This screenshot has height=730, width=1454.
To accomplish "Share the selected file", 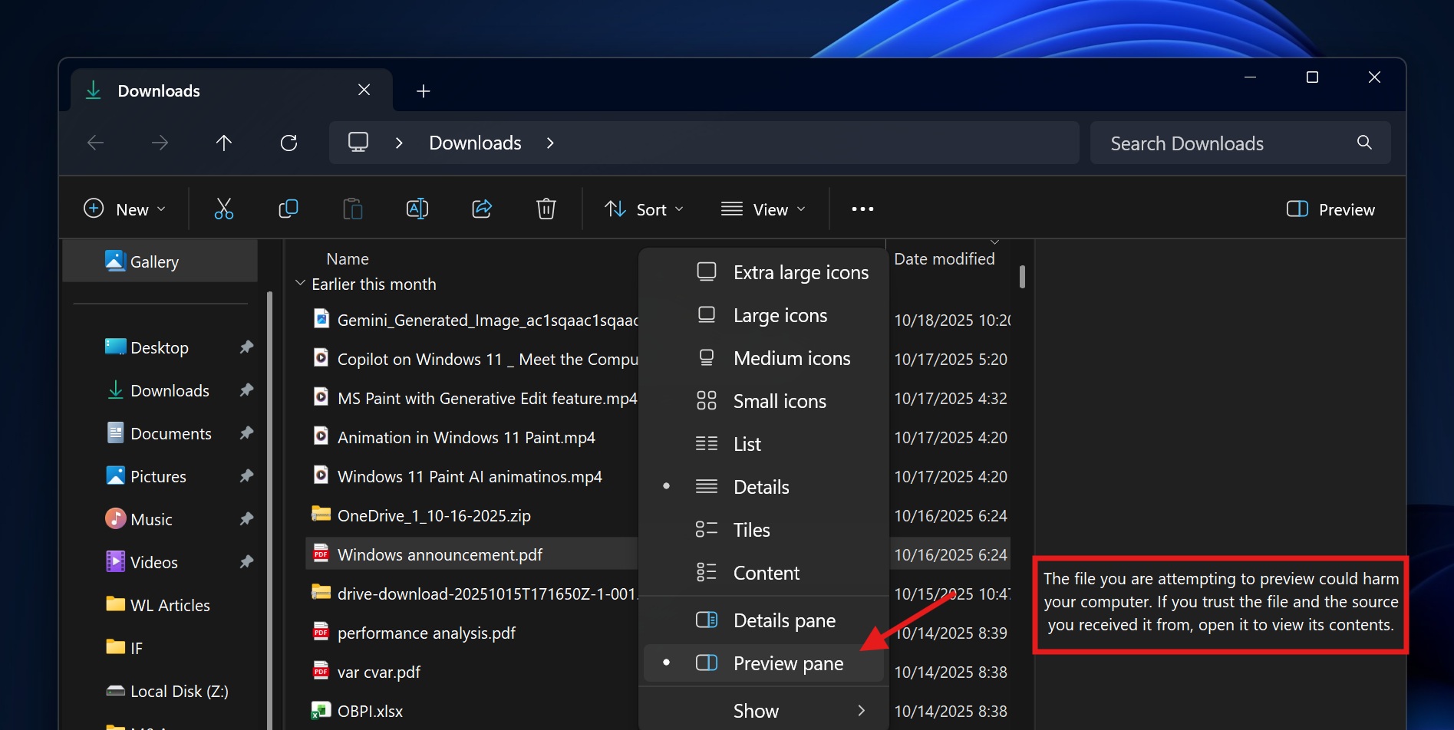I will pos(481,208).
